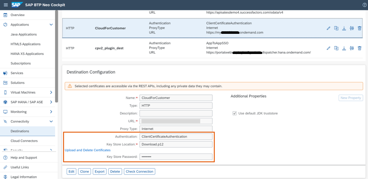The height and width of the screenshot is (179, 368).
Task: Click the Export button below the form
Action: (x=99, y=172)
